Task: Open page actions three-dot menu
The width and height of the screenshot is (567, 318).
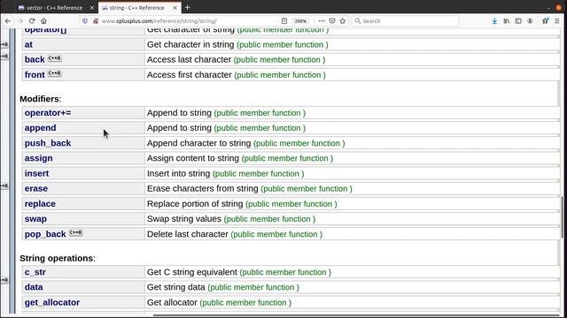Action: pos(322,21)
